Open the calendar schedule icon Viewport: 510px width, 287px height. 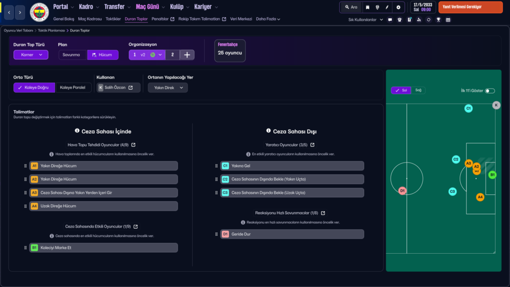449,19
